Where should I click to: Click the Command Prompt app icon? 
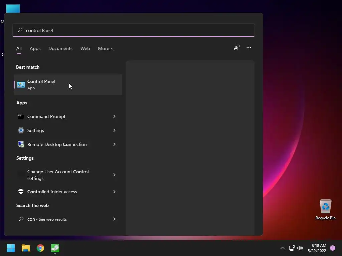(x=21, y=116)
